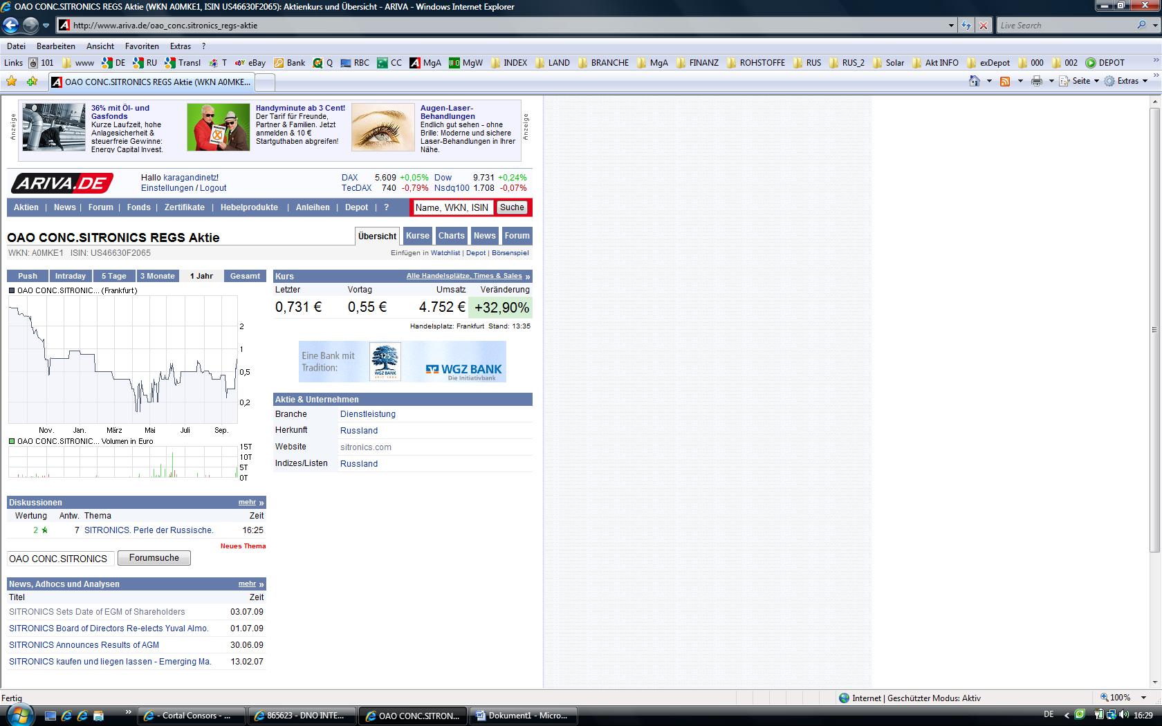This screenshot has width=1162, height=726.
Task: Click the volume icon in system tray
Action: 1123,715
